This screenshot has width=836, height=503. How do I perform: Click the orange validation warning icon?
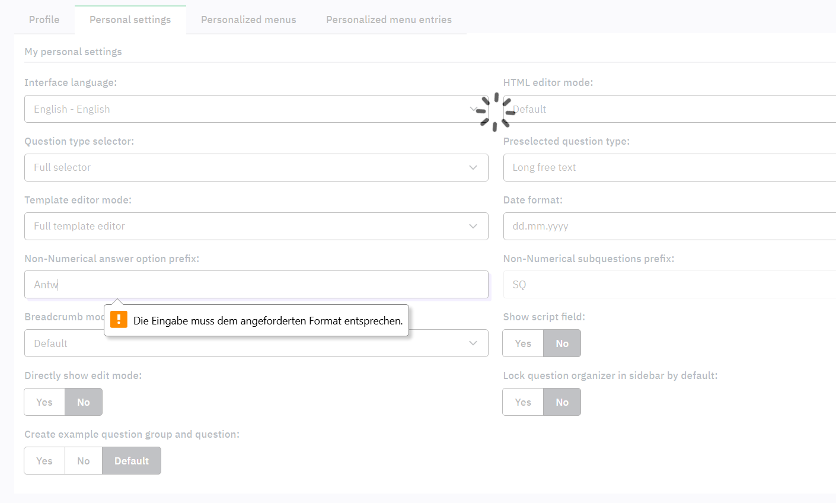(119, 320)
